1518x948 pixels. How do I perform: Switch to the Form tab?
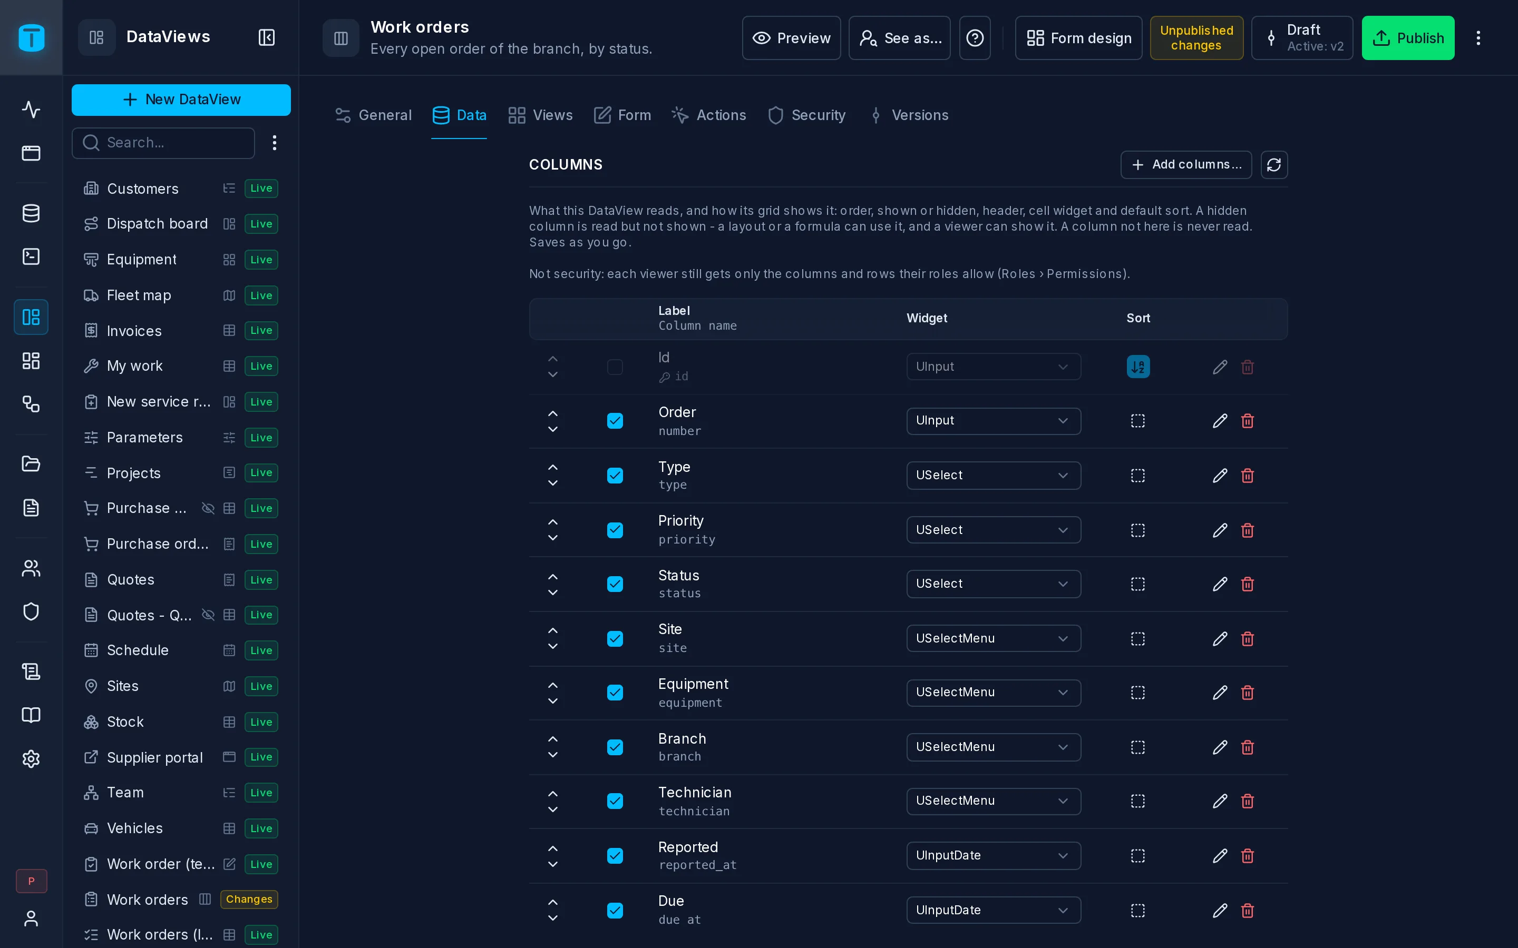point(622,115)
